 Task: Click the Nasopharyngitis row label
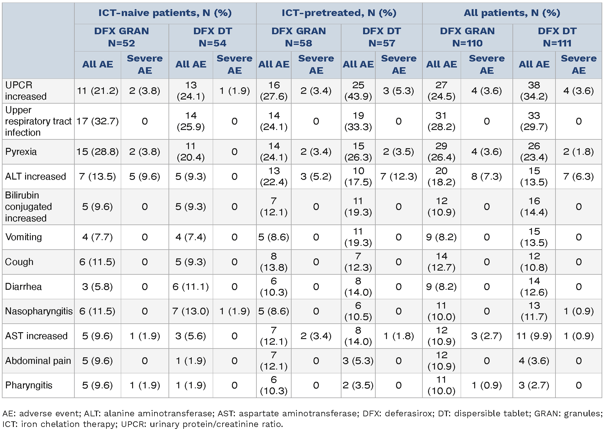(39, 311)
